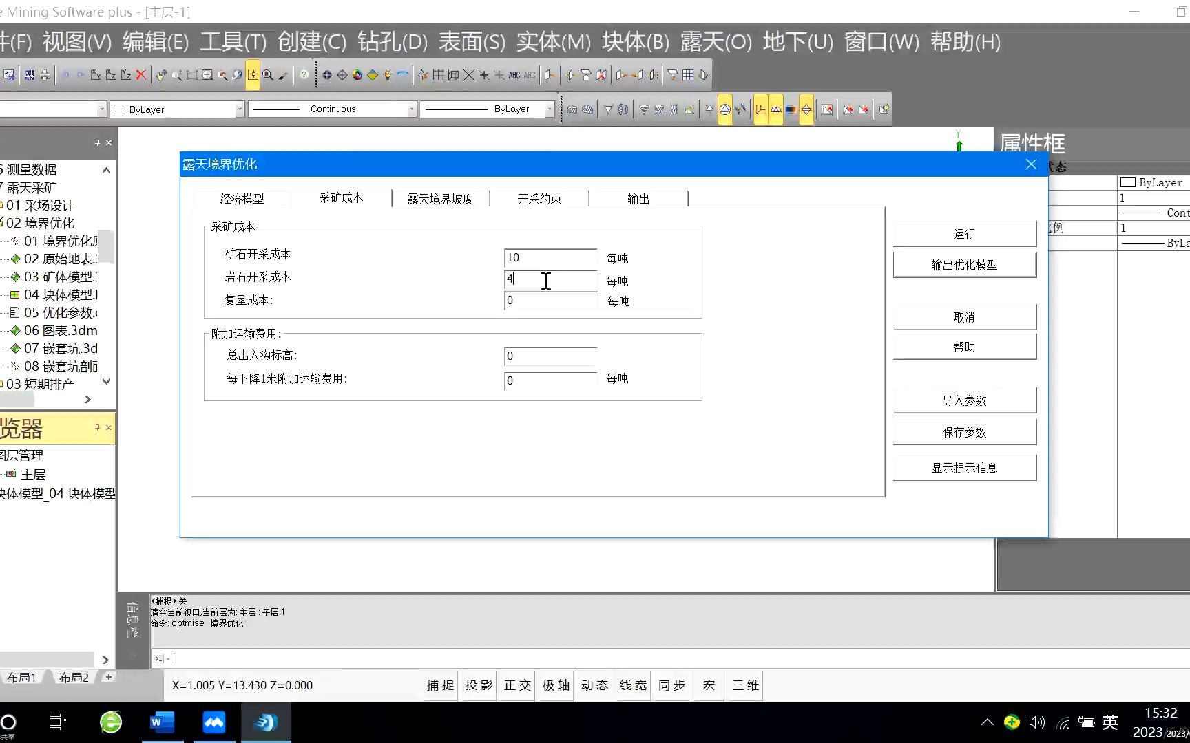Click the blue wave app icon in taskbar
Image resolution: width=1190 pixels, height=743 pixels.
tap(214, 722)
